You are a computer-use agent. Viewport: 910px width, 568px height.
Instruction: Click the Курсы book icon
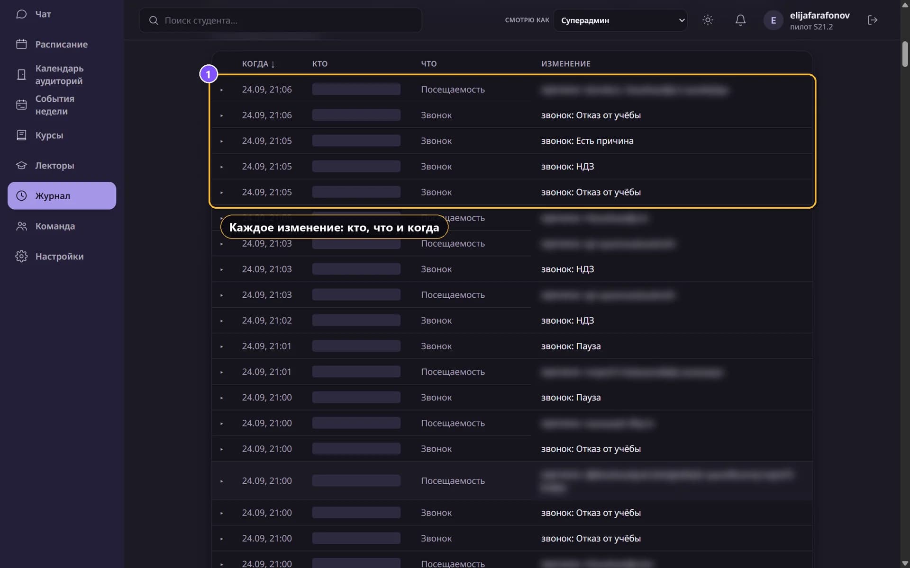coord(21,135)
